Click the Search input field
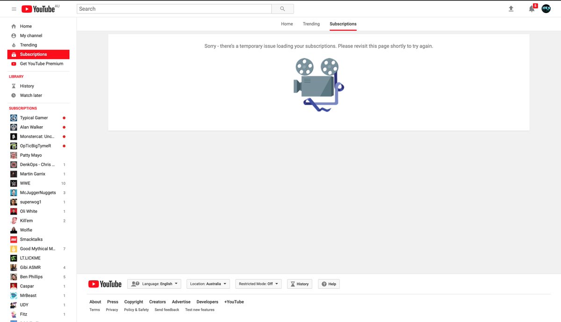 (174, 9)
